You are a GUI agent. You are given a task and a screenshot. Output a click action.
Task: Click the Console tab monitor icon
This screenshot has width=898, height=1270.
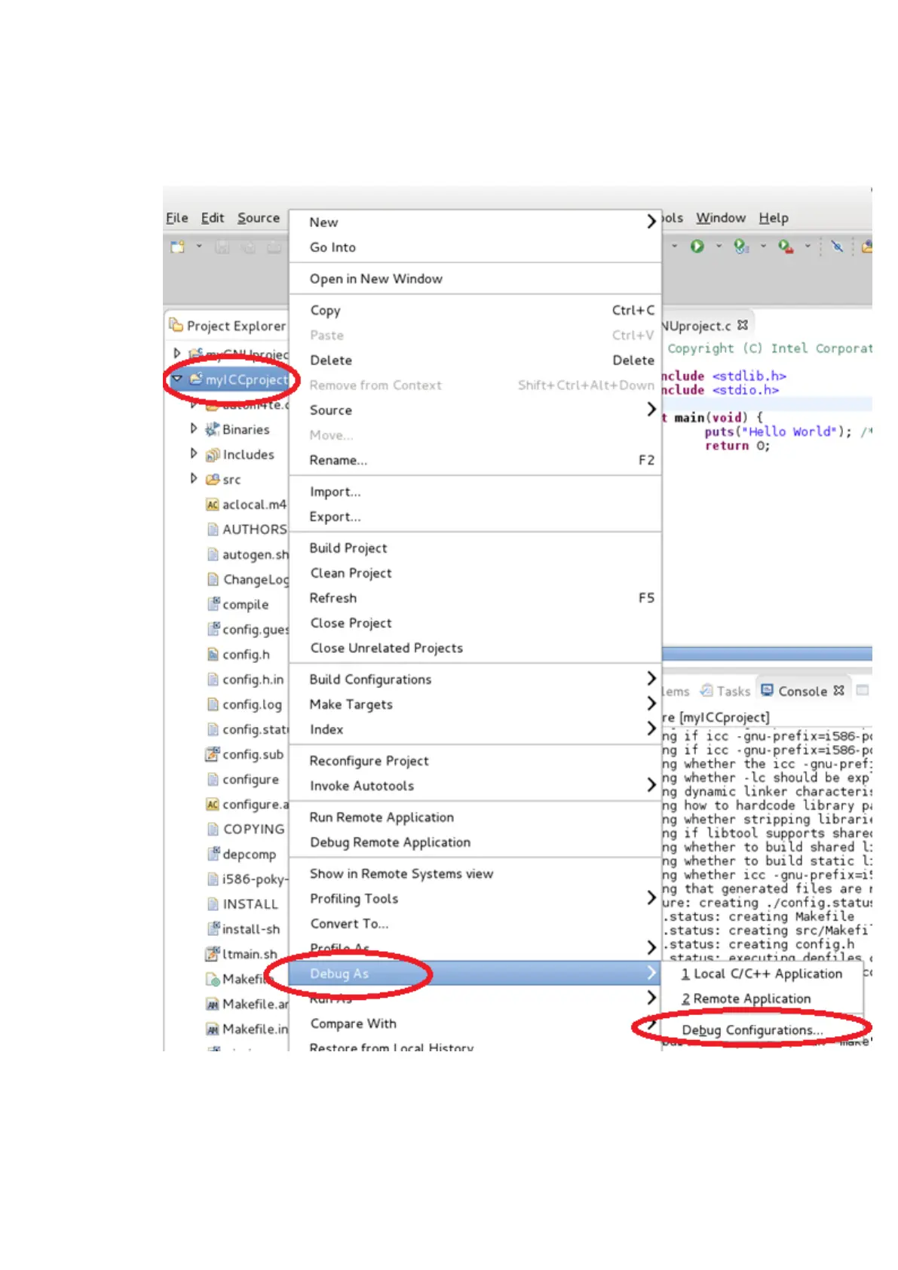768,690
